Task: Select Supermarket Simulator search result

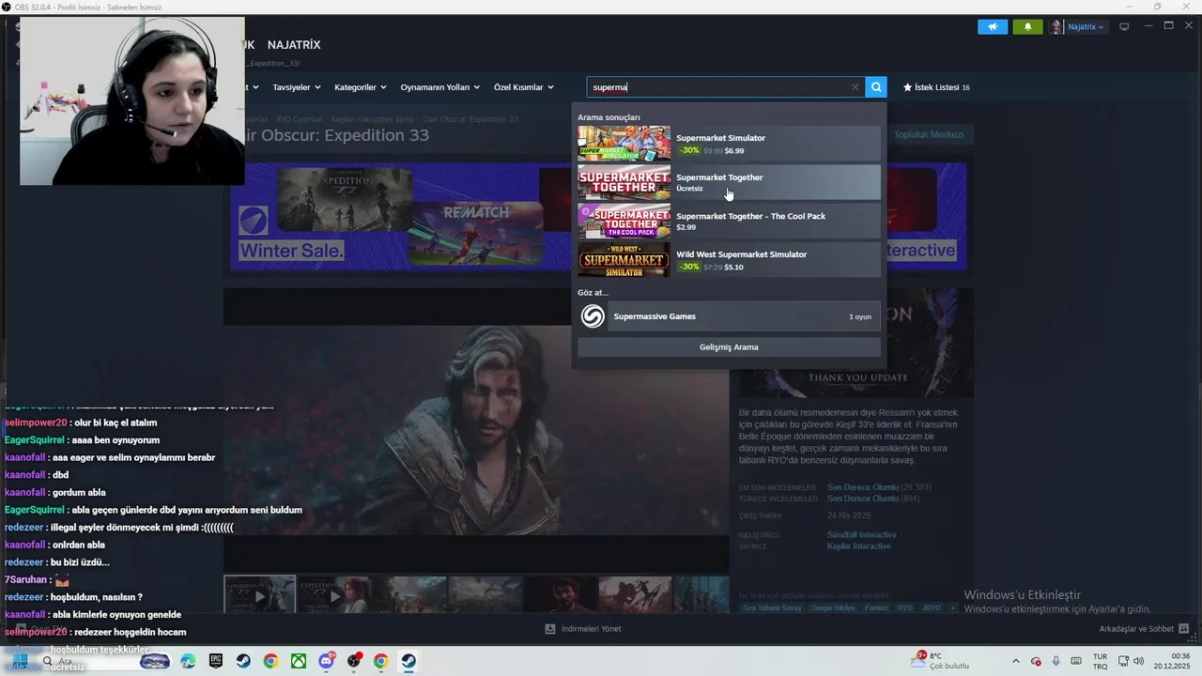Action: pyautogui.click(x=729, y=144)
